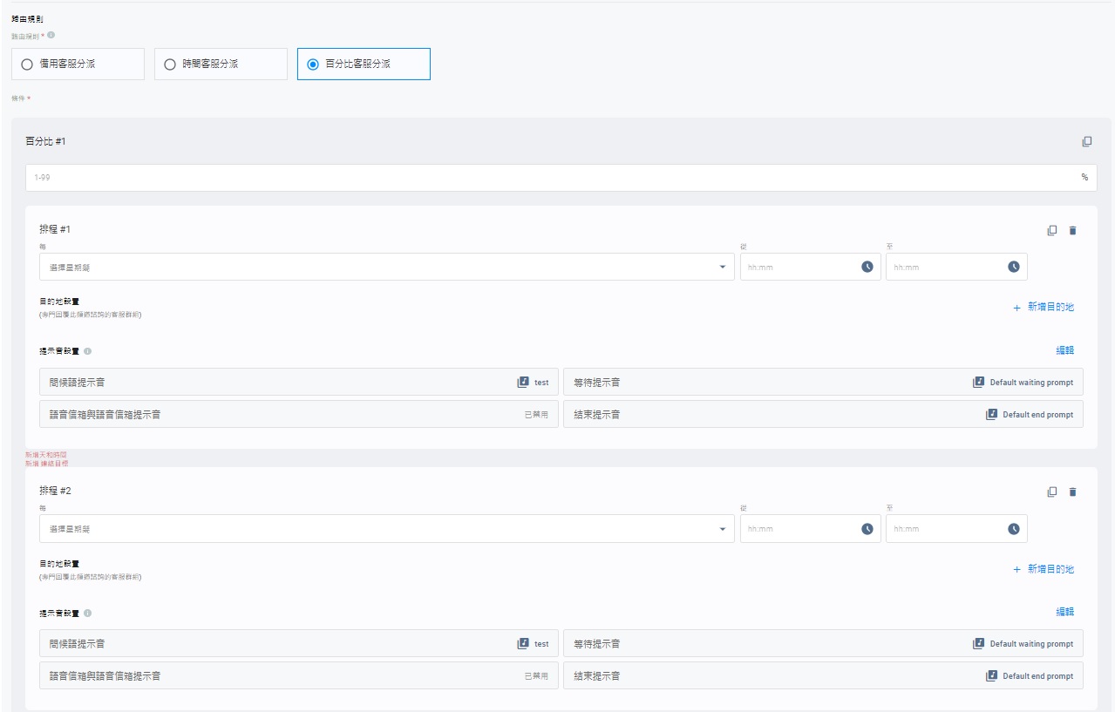Click the Default waiting prompt icon in 排程 #2
The width and height of the screenshot is (1115, 712).
[x=979, y=643]
